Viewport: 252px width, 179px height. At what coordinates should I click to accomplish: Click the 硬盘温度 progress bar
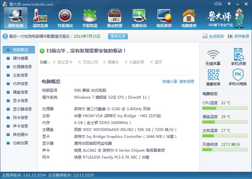pos(225,122)
